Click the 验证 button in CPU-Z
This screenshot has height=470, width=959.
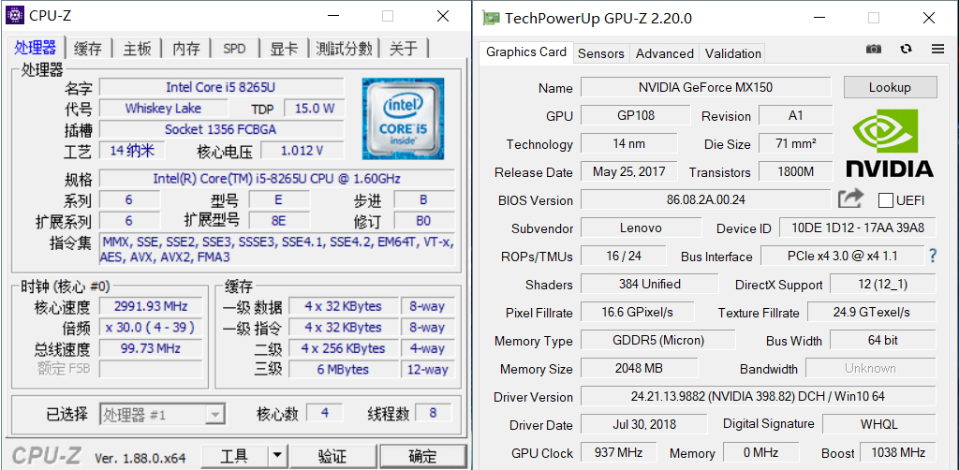(332, 455)
